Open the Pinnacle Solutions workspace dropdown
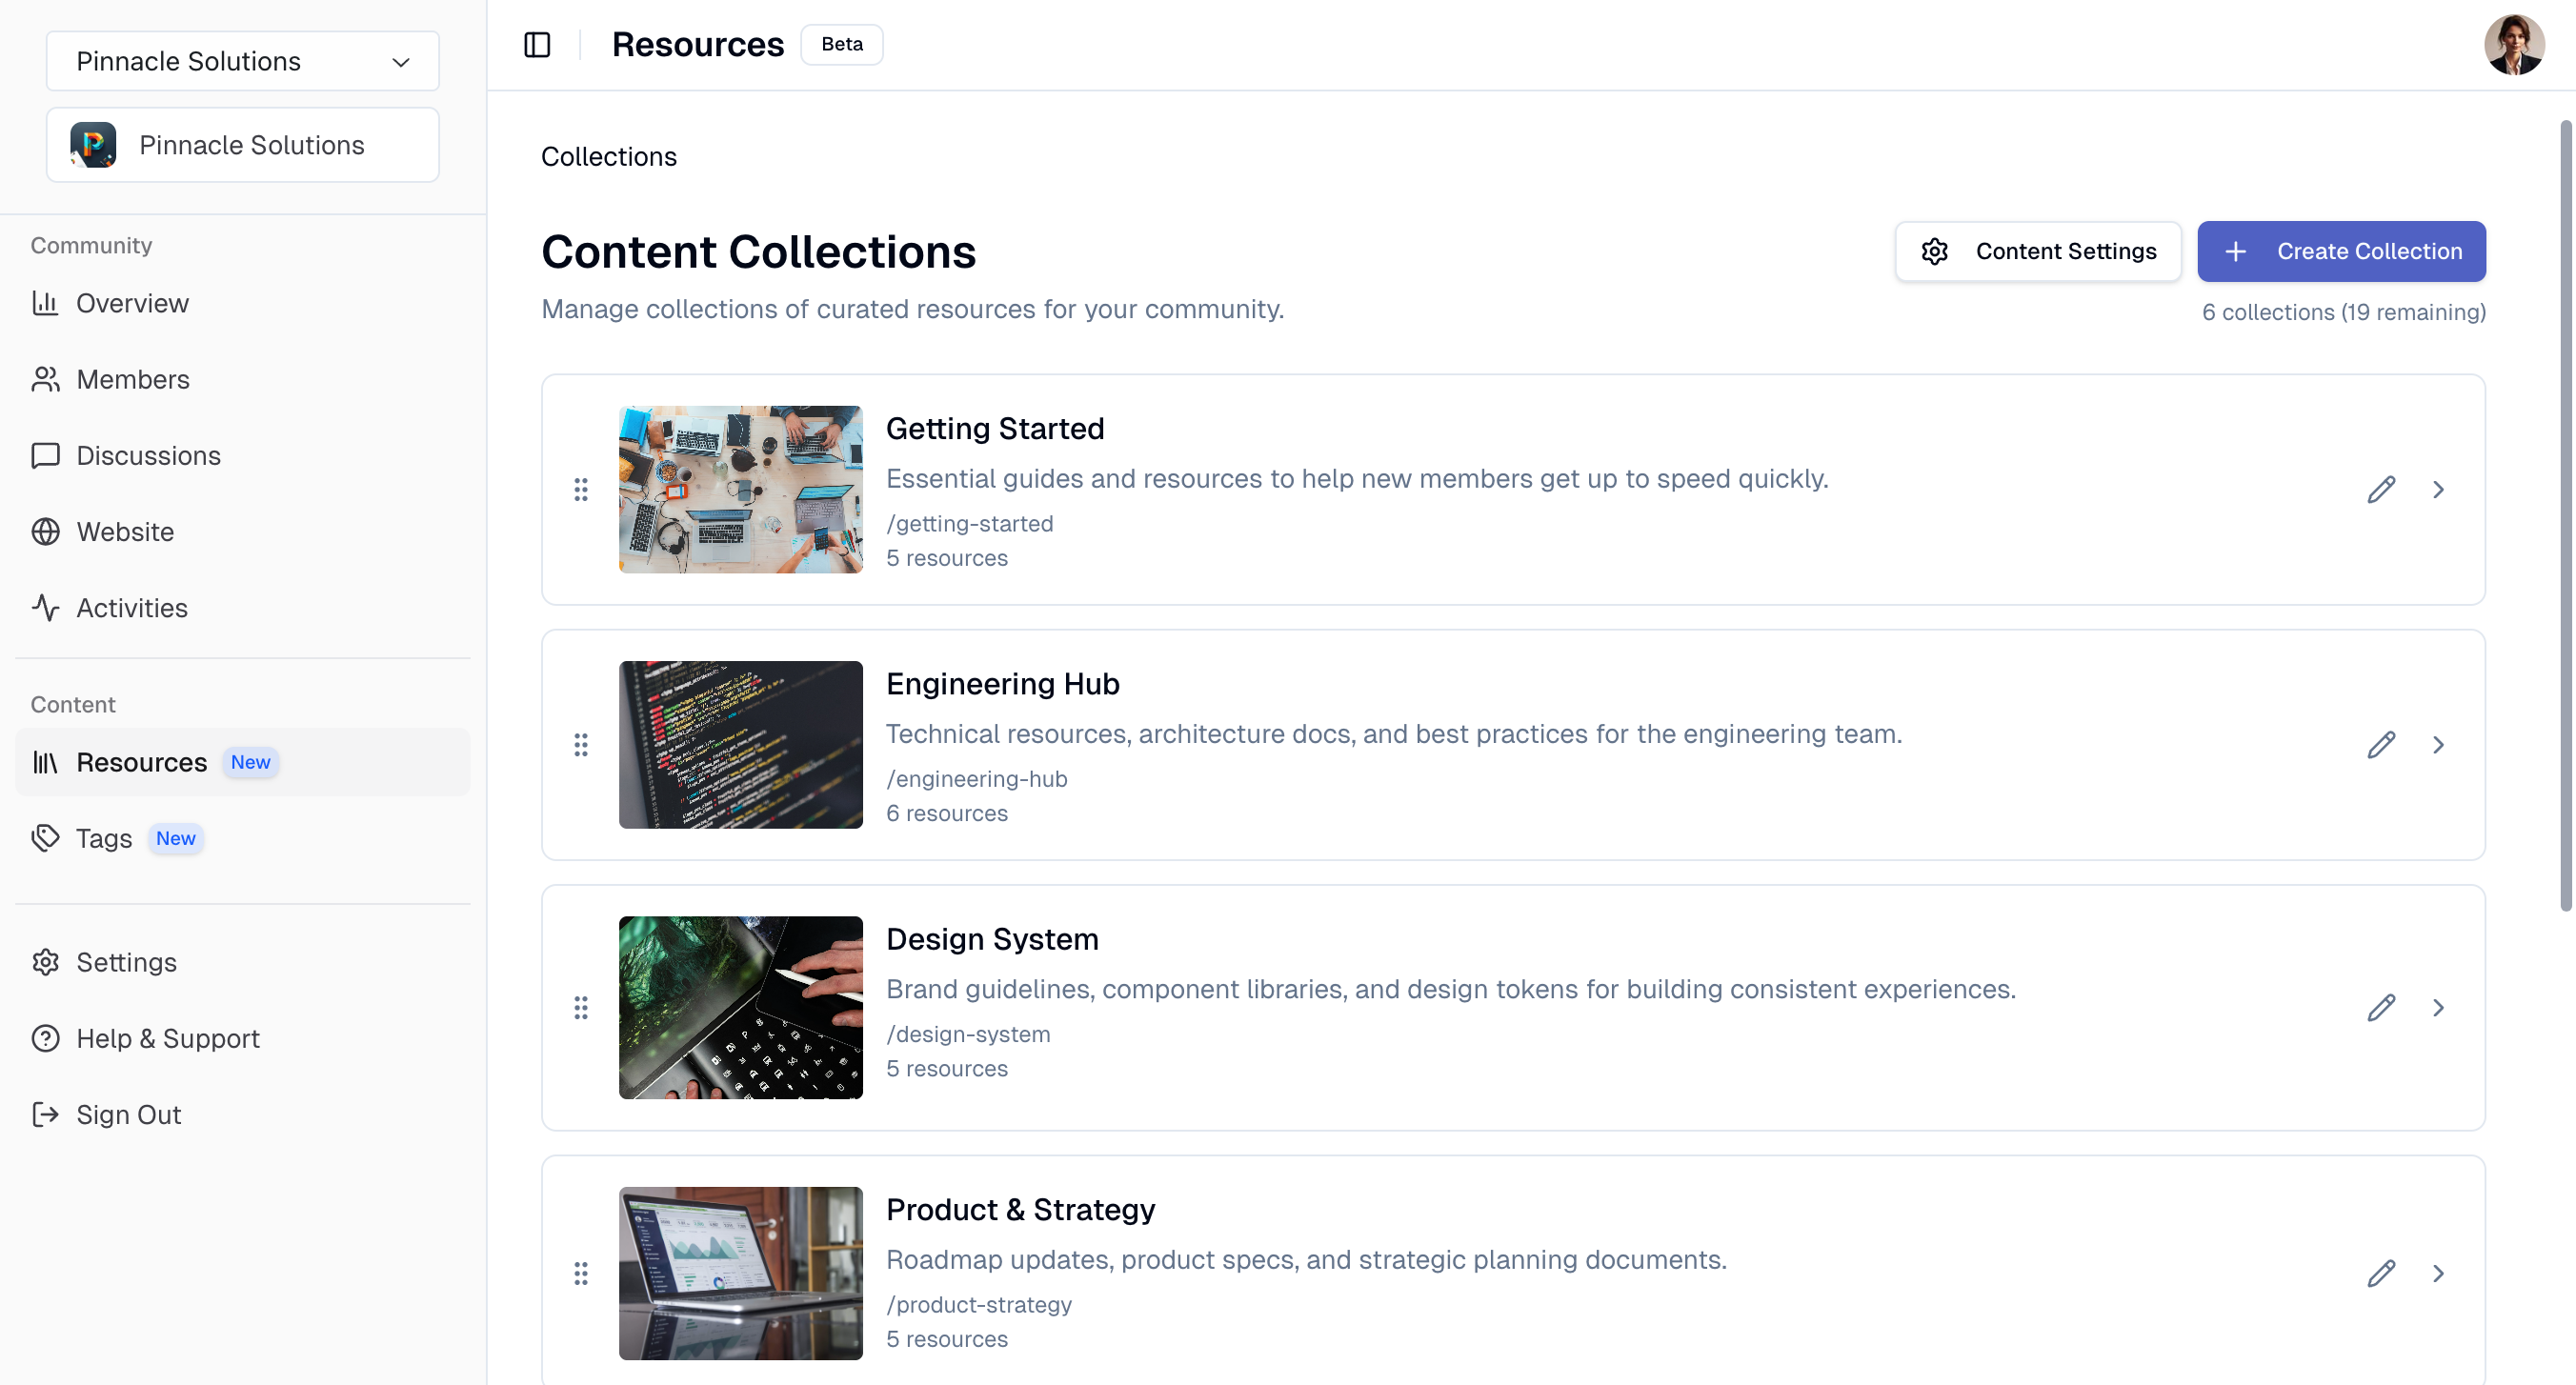Viewport: 2576px width, 1385px height. (x=241, y=61)
